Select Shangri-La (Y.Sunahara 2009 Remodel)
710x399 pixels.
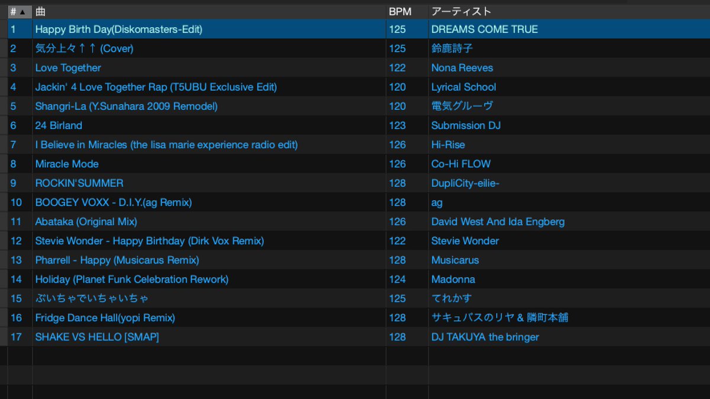[x=126, y=106]
